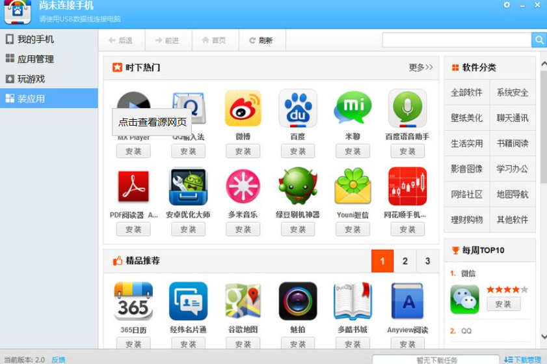The width and height of the screenshot is (547, 364).
Task: Open the Anyview阅读 blue book icon
Action: [407, 301]
